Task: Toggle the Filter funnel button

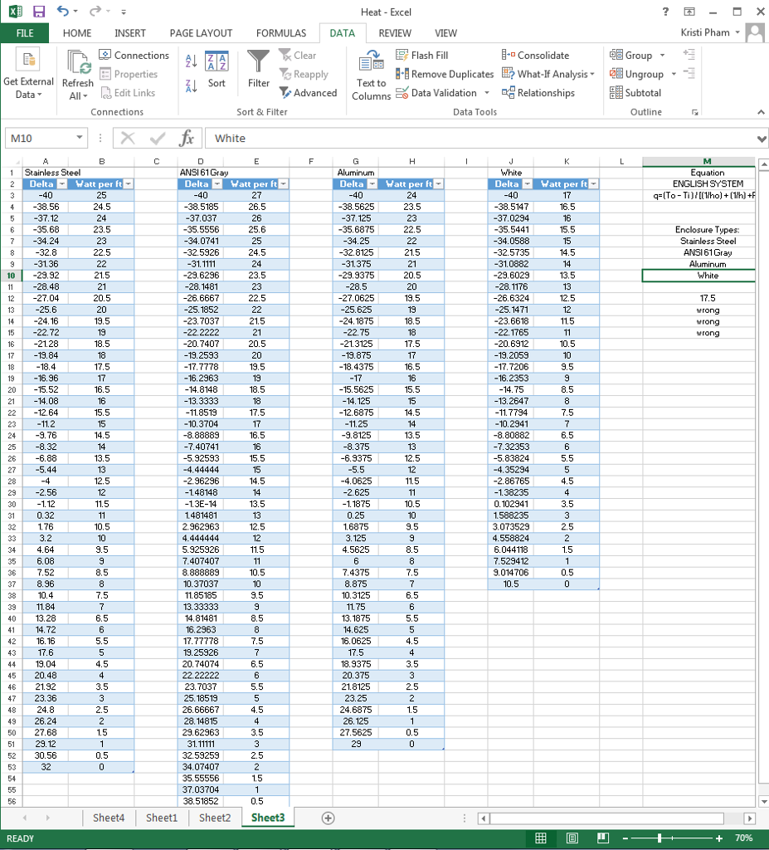Action: click(259, 70)
